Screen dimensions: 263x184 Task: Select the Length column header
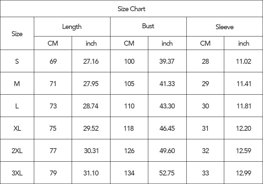72,27
